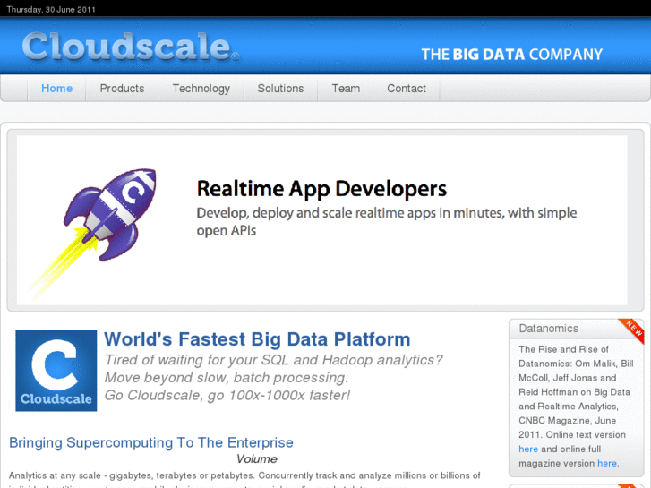
Task: Click the rocket illustration in the banner
Action: [92, 233]
